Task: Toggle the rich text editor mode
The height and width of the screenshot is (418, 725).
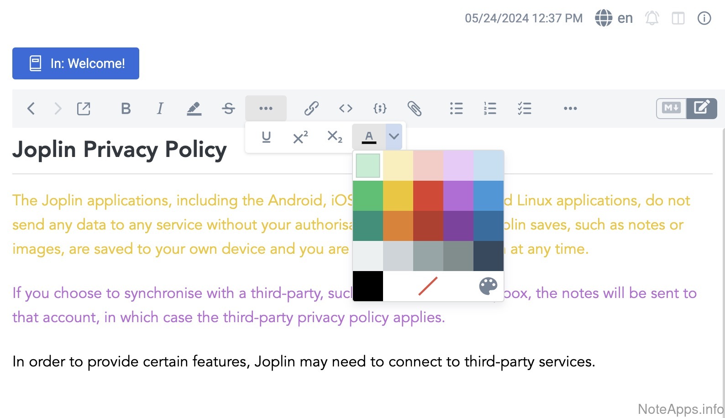Action: pyautogui.click(x=702, y=108)
